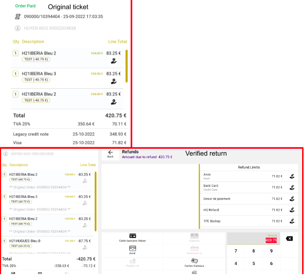Click TVA 20% row in original ticket
306x278 pixels.
(70, 124)
